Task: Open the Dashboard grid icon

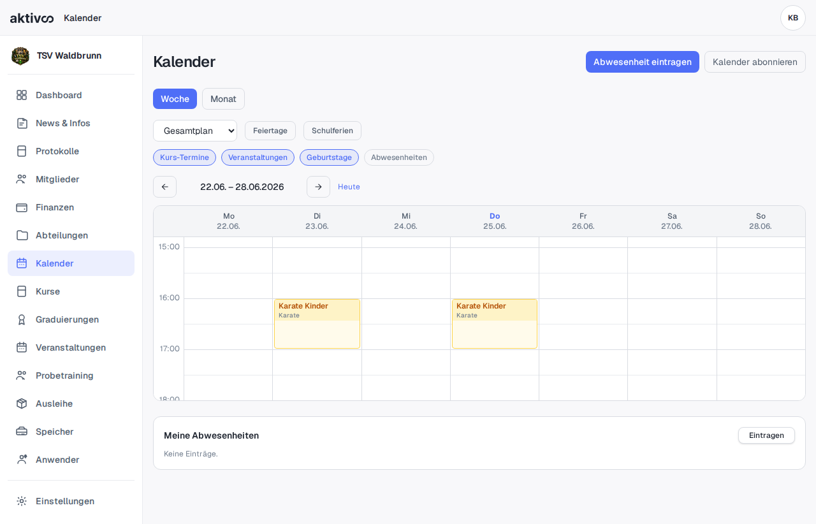Action: (x=22, y=95)
